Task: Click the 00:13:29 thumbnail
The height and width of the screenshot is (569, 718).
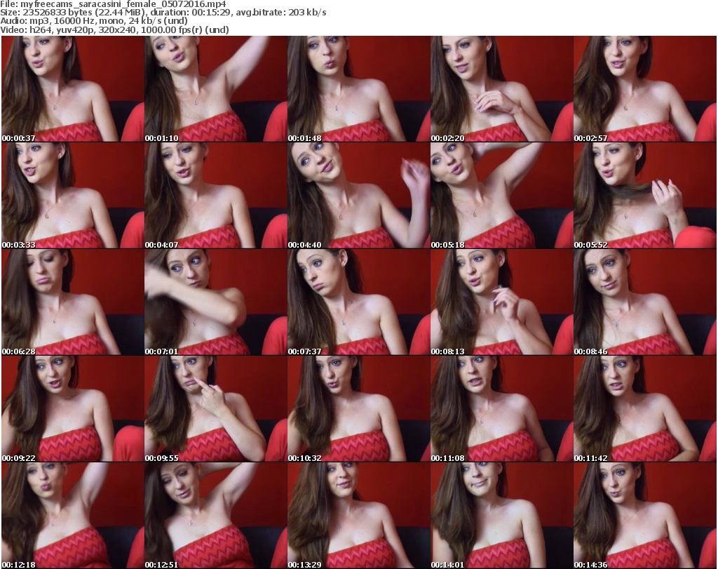Action: (358, 516)
